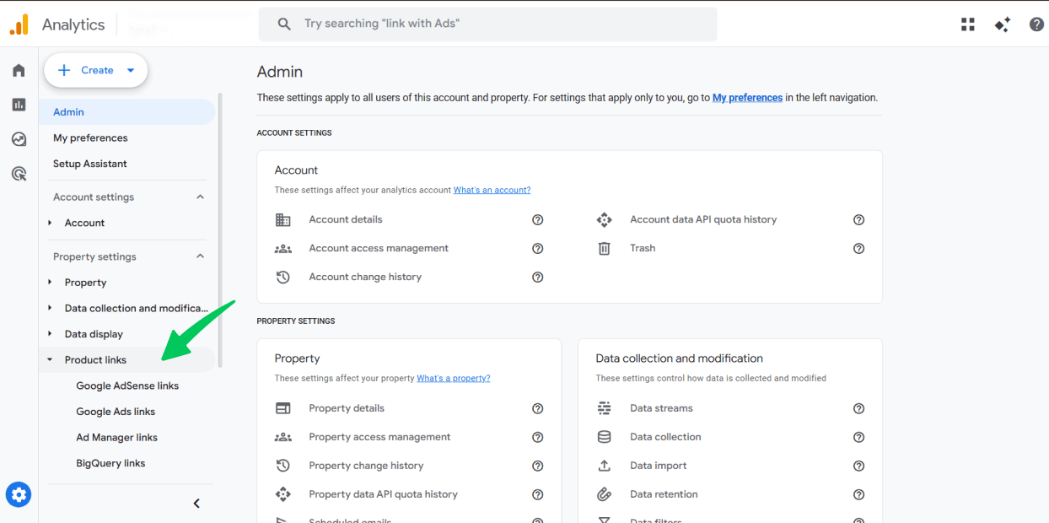Open Setup Assistant in the sidebar

pyautogui.click(x=90, y=164)
